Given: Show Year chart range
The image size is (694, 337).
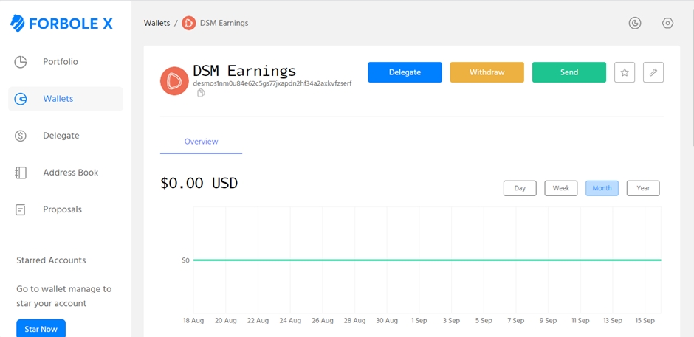Looking at the screenshot, I should pos(643,188).
